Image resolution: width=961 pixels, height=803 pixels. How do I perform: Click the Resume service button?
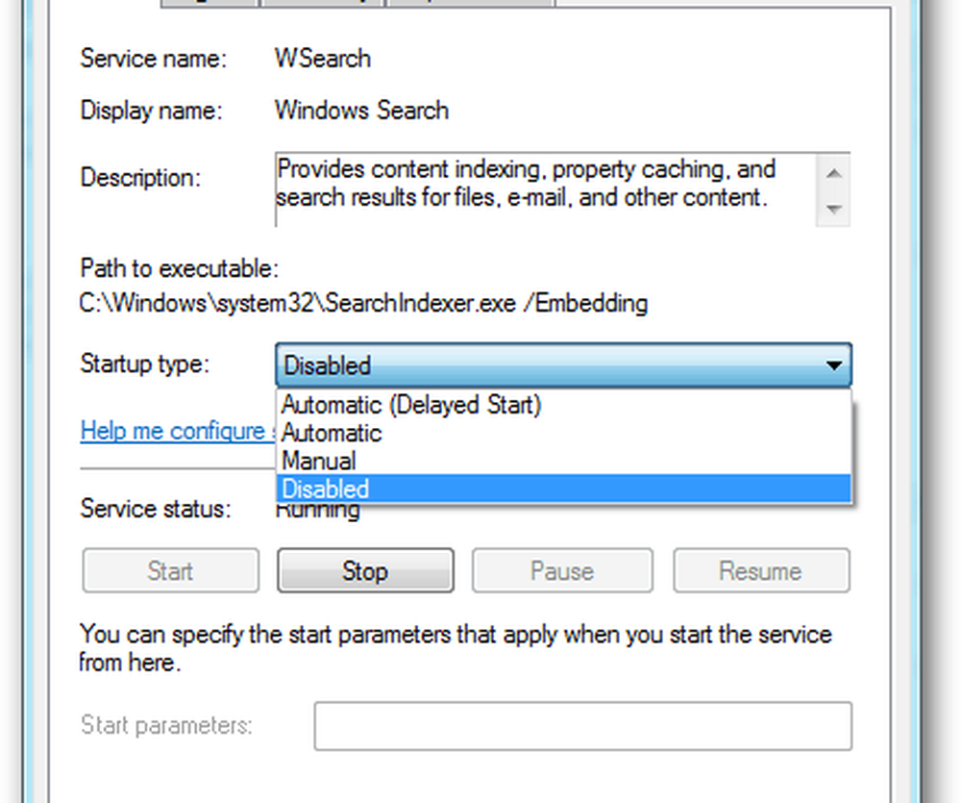point(760,571)
